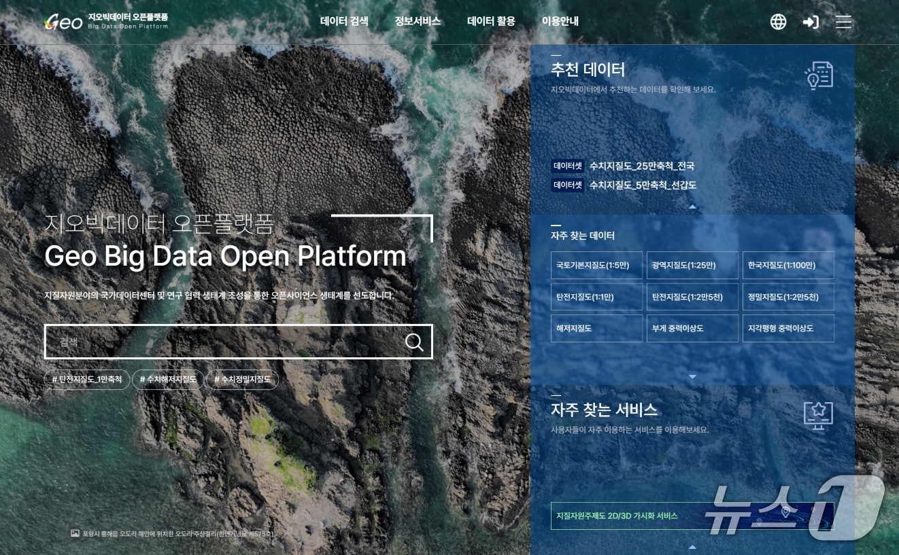Viewport: 899px width, 555px height.
Task: Click the 검색 search input field
Action: click(x=224, y=342)
